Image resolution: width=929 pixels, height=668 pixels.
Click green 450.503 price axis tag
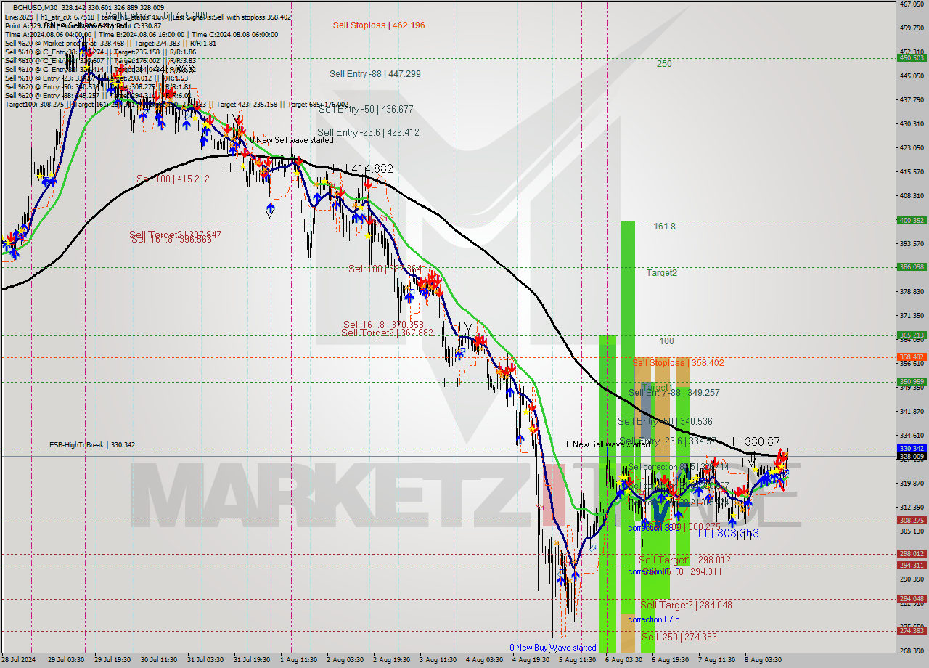pyautogui.click(x=912, y=58)
